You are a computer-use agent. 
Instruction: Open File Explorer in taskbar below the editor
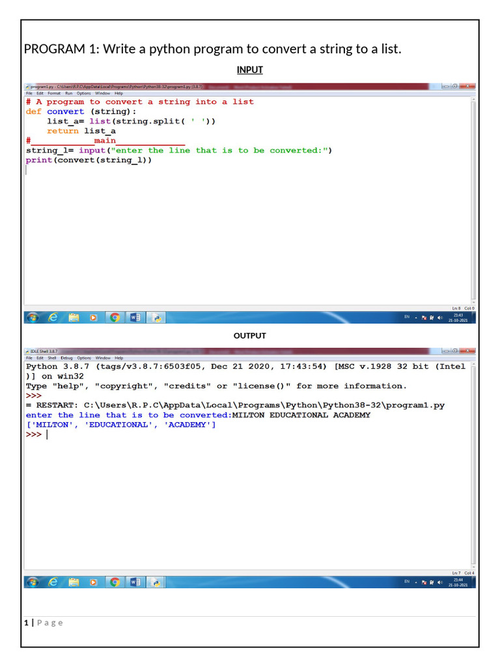(x=74, y=318)
